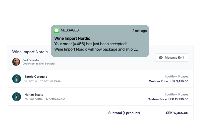Click 'Order sent to Emil Schaefer' status

(x=39, y=64)
